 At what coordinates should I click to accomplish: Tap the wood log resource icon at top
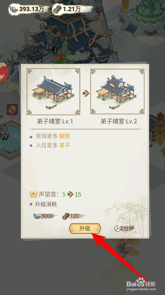[x=57, y=9]
